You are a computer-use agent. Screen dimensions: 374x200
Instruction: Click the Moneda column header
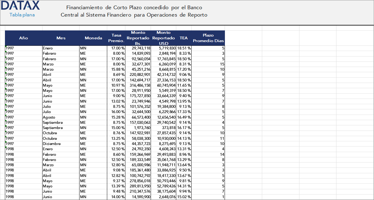pos(93,38)
